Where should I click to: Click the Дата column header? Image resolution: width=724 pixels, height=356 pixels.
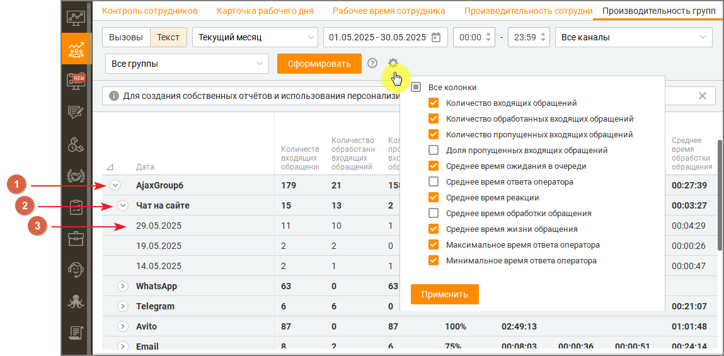[146, 167]
